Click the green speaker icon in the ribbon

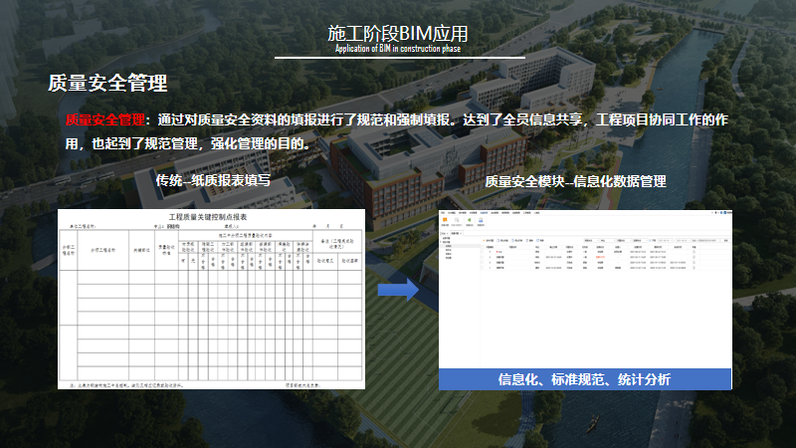coord(470,220)
